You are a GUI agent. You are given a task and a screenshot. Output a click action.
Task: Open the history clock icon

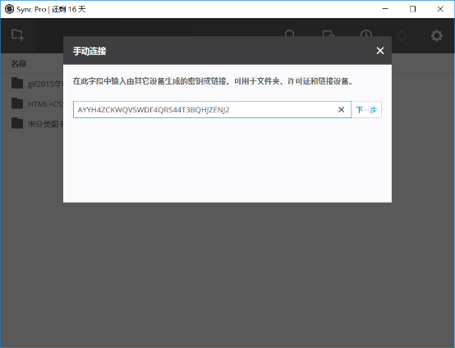tap(366, 33)
